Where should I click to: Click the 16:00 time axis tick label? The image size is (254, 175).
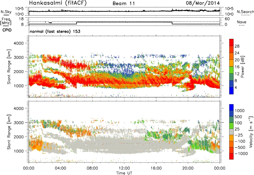pyautogui.click(x=156, y=168)
